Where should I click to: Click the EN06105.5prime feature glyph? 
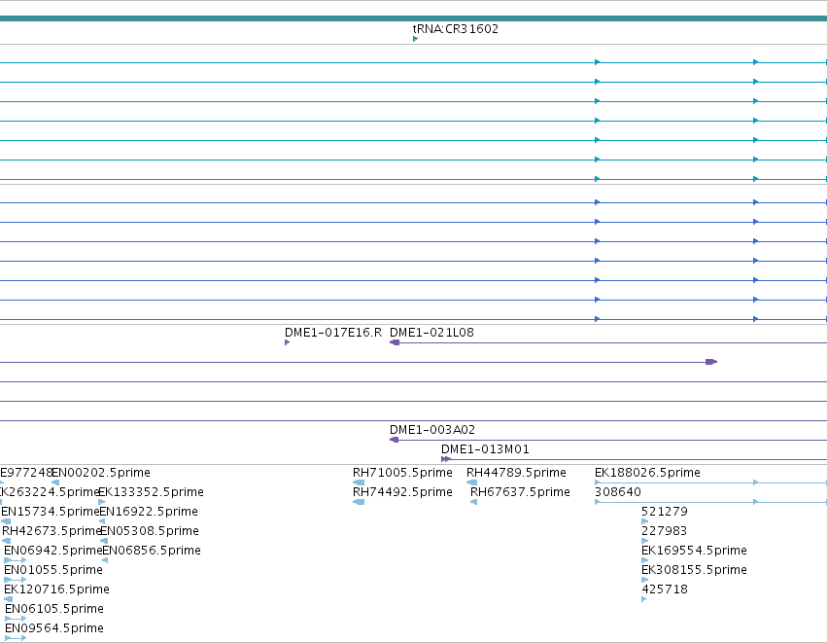click(x=16, y=620)
